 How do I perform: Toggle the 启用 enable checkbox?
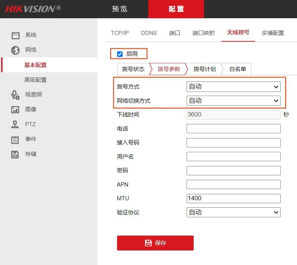[120, 54]
